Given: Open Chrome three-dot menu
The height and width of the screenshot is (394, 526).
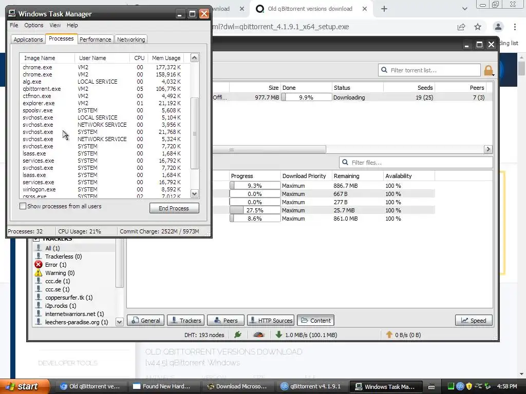Looking at the screenshot, I should 515,27.
